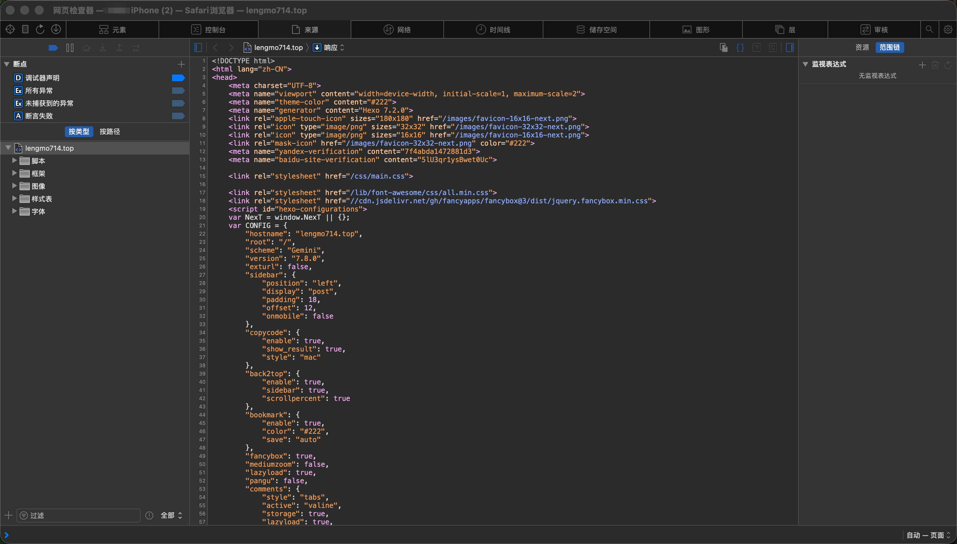Add a new watch expression with plus
The height and width of the screenshot is (544, 957).
tap(922, 65)
